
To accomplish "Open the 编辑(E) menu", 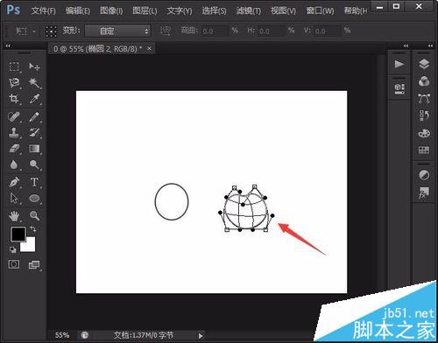I will tap(78, 11).
